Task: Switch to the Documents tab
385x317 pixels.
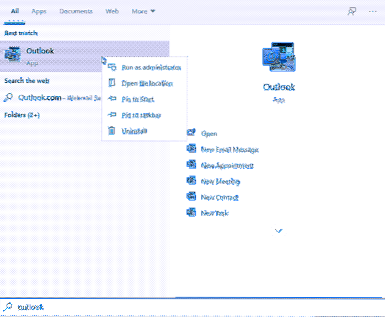Action: (76, 11)
